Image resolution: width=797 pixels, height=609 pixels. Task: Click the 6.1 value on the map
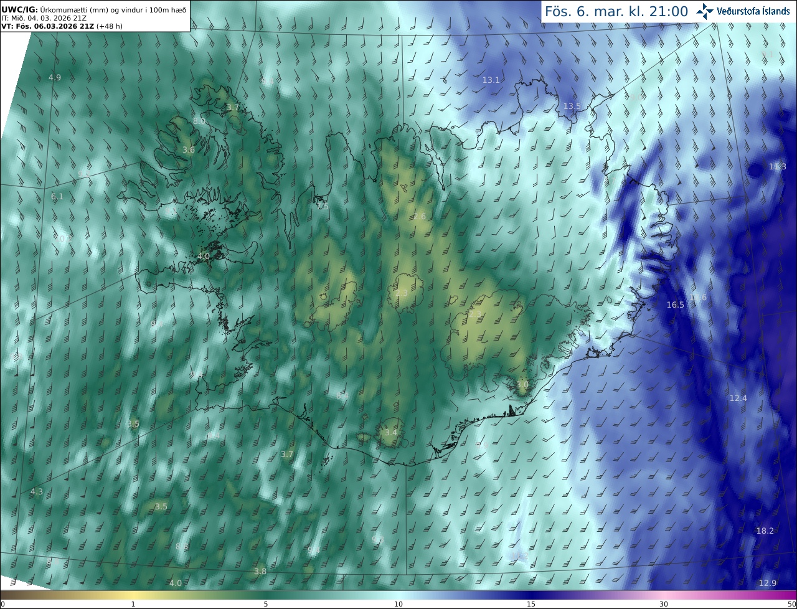click(57, 197)
